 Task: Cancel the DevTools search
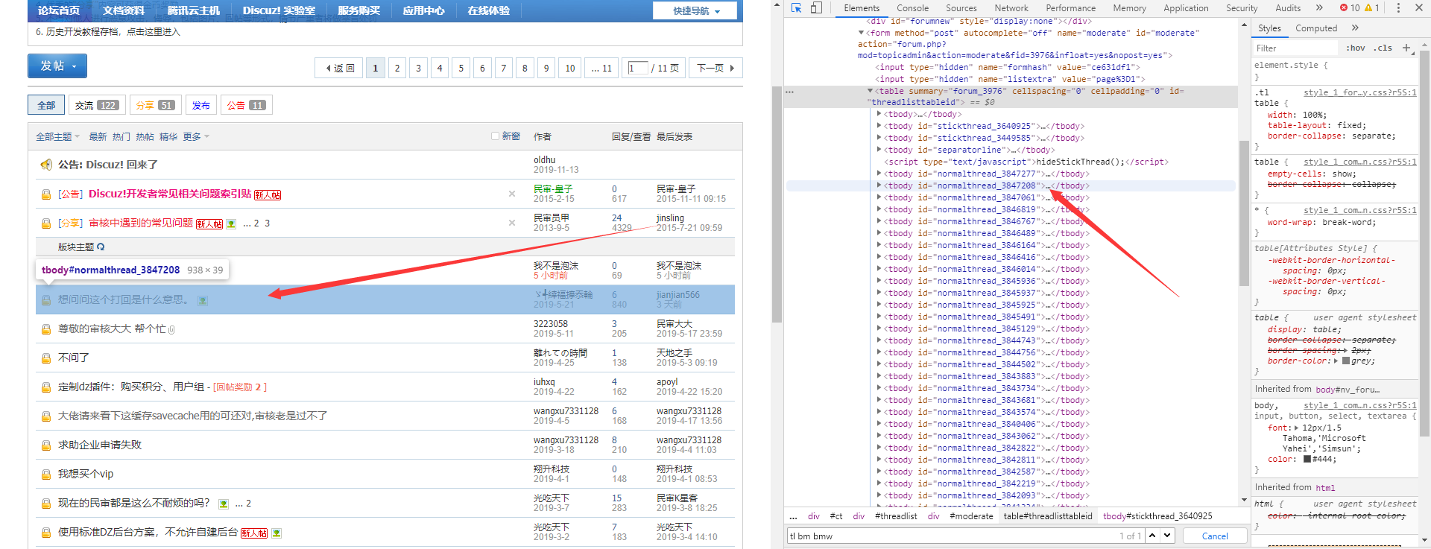coord(1215,536)
